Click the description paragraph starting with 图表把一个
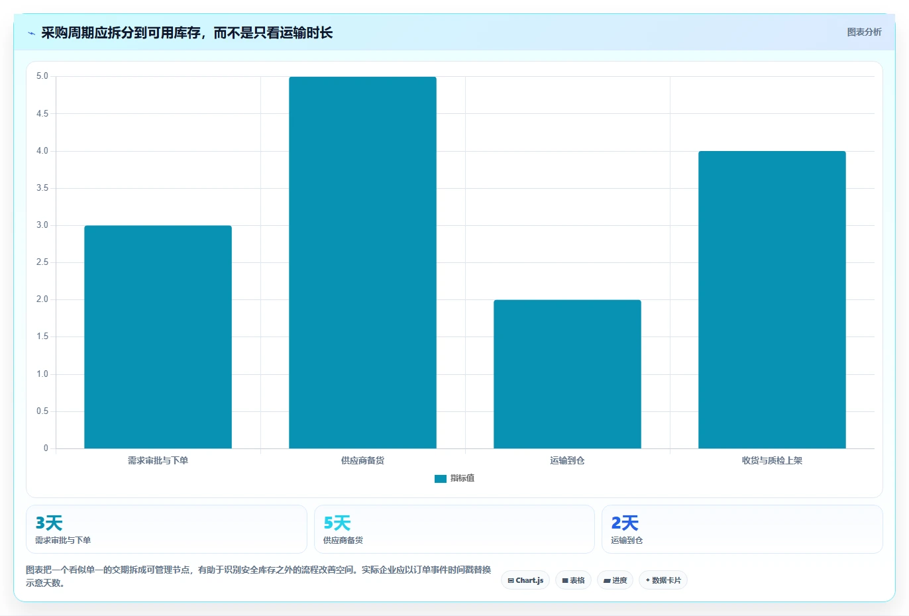 258,576
